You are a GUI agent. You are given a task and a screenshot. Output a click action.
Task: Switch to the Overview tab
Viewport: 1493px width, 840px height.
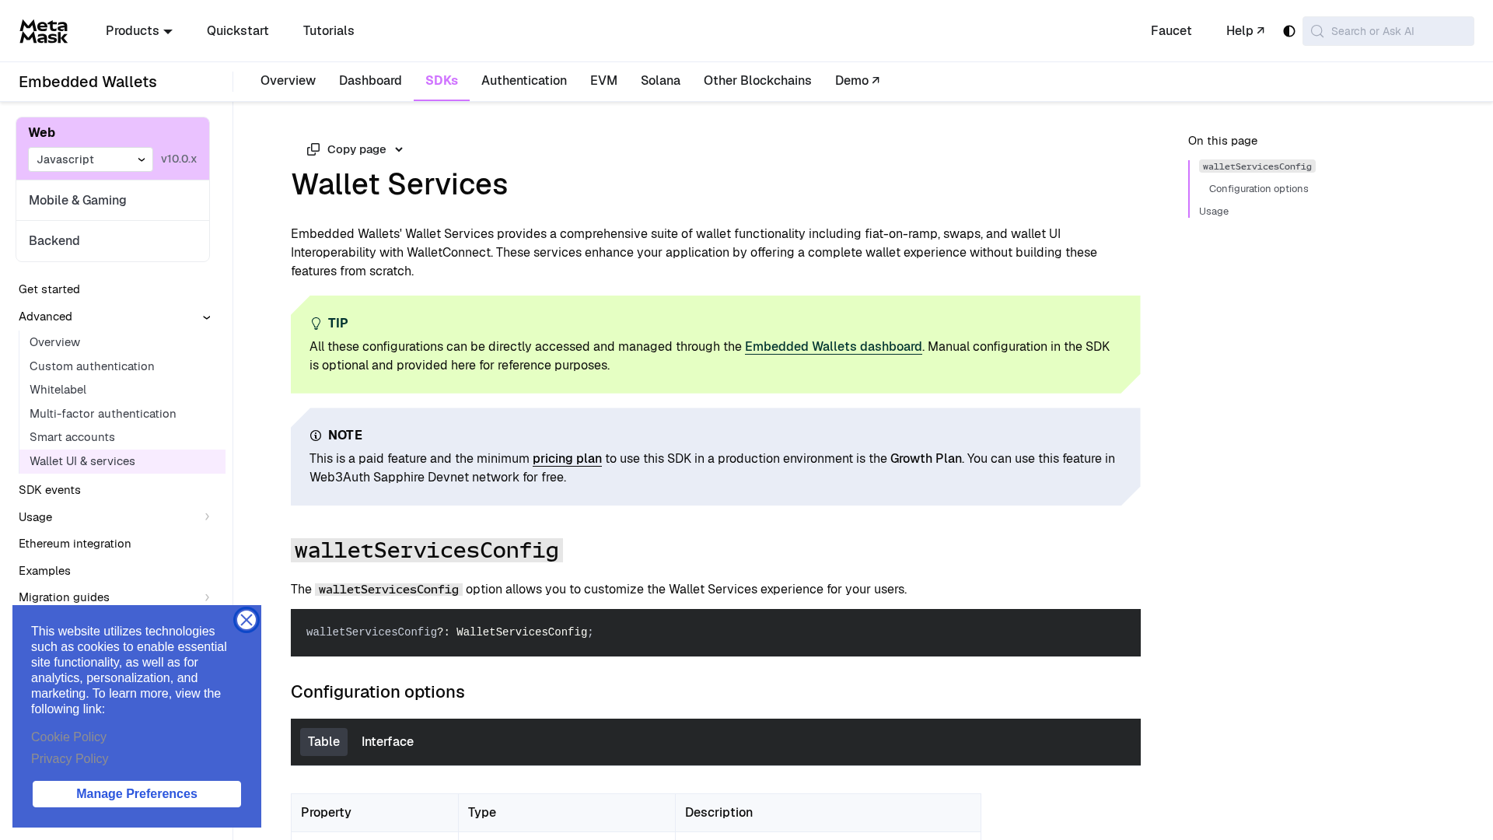(288, 81)
